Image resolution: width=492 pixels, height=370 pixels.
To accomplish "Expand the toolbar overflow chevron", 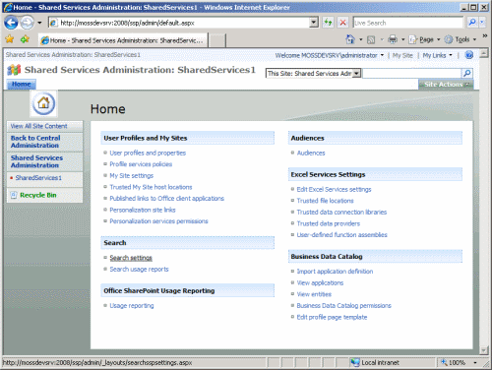I will click(485, 35).
